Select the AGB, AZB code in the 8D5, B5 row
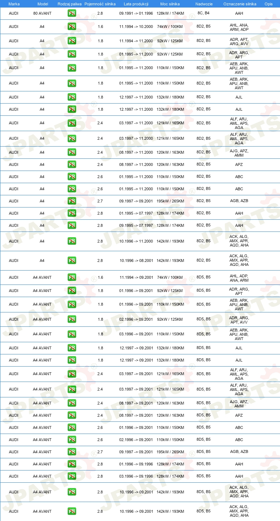 239,452
